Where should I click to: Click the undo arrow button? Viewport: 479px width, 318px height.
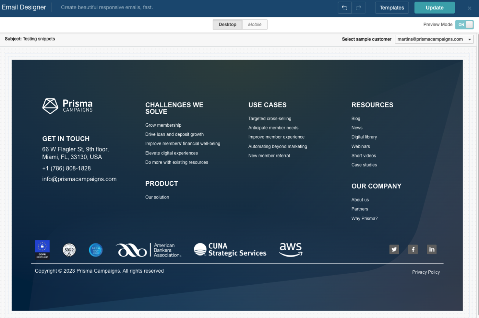344,7
